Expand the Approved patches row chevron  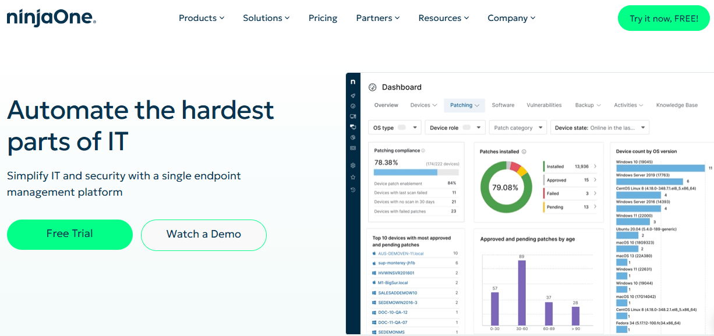coord(595,180)
